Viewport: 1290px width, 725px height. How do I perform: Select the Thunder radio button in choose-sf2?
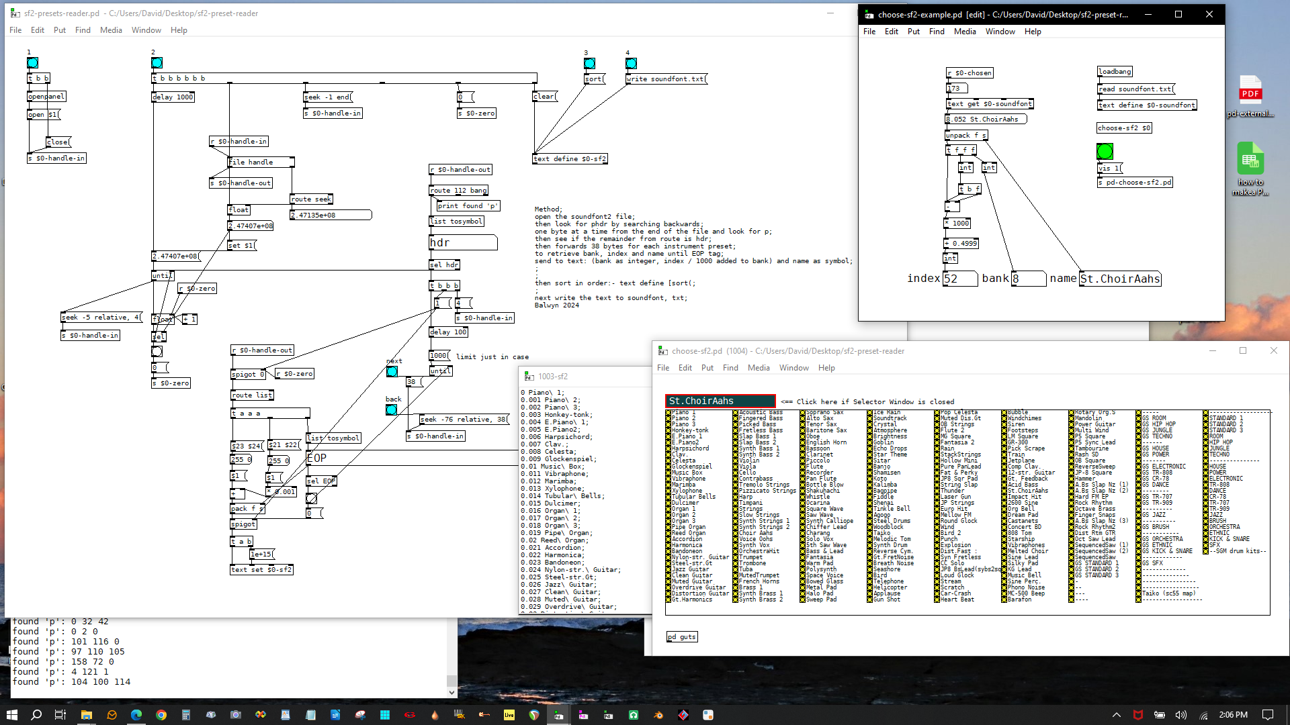pyautogui.click(x=937, y=491)
